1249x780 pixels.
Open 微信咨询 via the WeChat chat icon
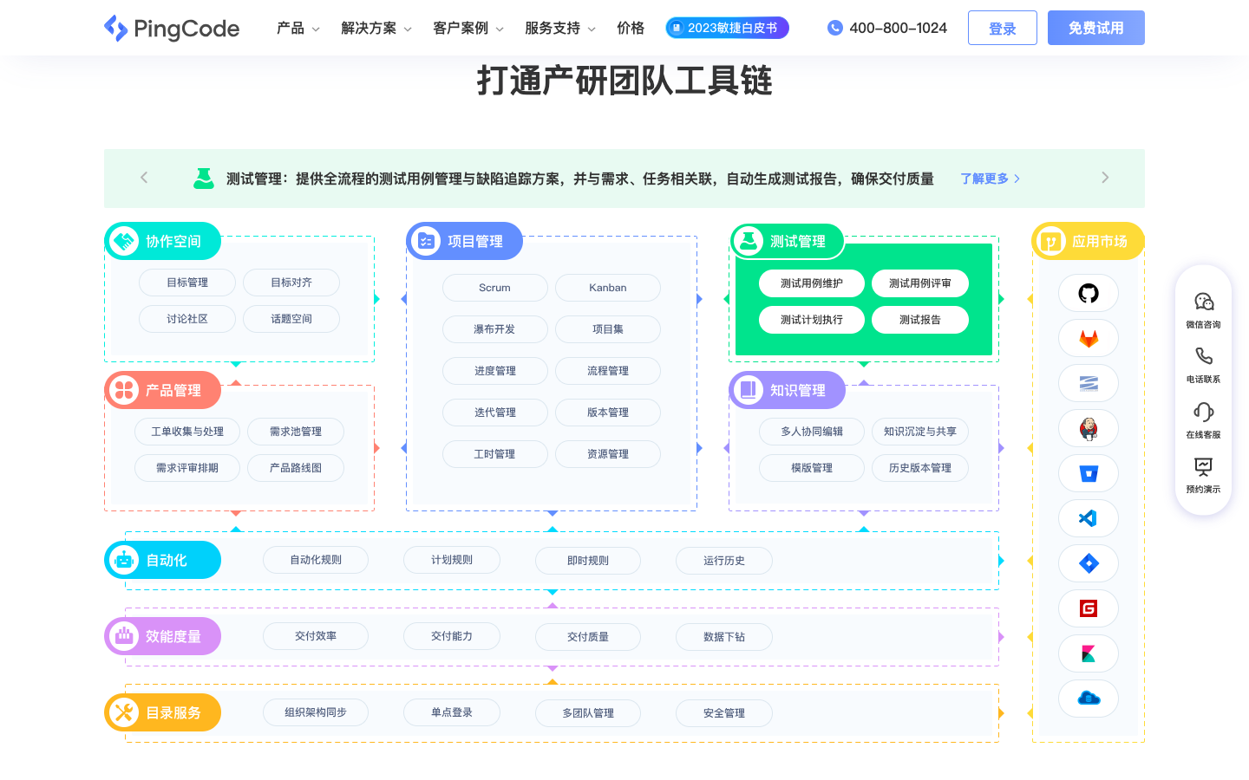(x=1203, y=302)
